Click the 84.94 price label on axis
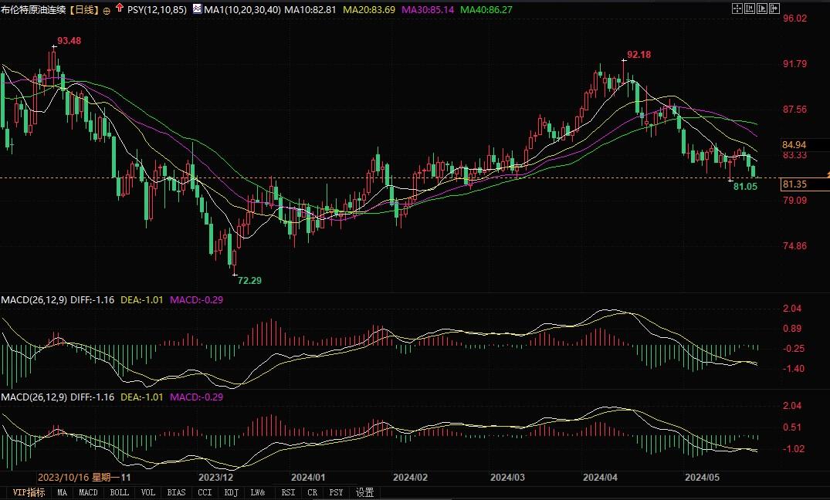Screen dimensions: 830x500 (794, 144)
